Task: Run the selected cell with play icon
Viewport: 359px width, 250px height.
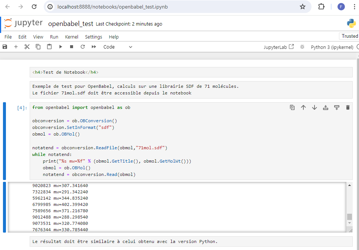Action: (x=60, y=47)
